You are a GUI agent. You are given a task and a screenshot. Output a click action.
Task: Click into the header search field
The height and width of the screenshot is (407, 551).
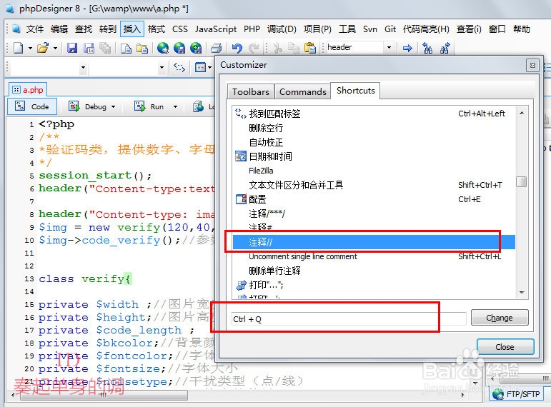click(x=354, y=47)
